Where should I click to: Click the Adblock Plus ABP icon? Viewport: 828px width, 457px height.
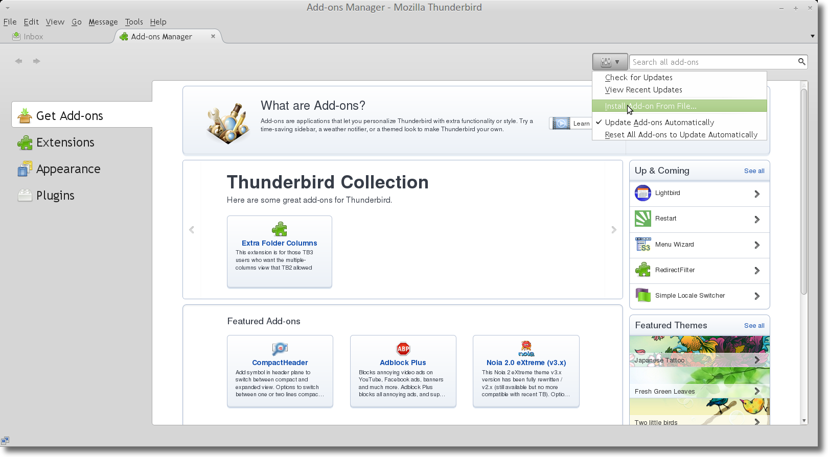pos(403,349)
